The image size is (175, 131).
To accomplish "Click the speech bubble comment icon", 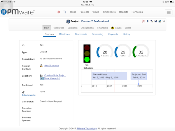I will 164,21.
